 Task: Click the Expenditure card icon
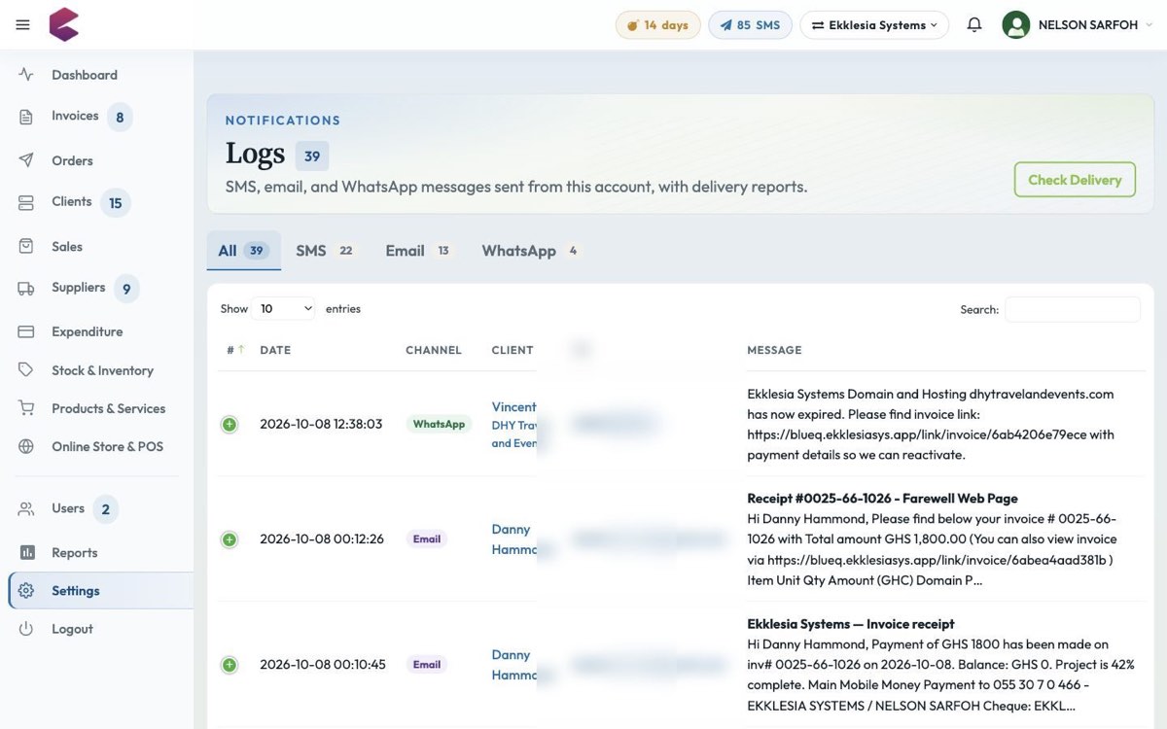(26, 331)
